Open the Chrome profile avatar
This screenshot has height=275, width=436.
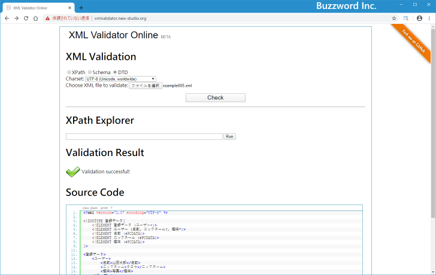tap(419, 19)
